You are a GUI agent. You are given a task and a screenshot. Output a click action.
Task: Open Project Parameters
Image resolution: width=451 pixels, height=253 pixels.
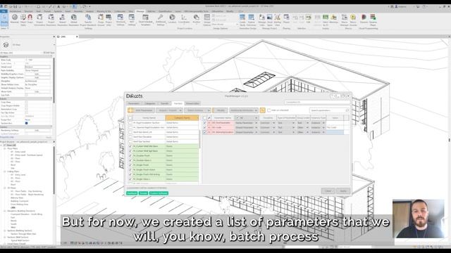tap(51, 20)
